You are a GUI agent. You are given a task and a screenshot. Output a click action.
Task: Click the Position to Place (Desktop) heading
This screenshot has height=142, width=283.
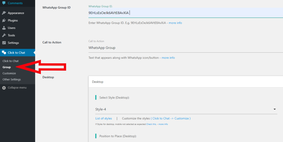point(118,136)
